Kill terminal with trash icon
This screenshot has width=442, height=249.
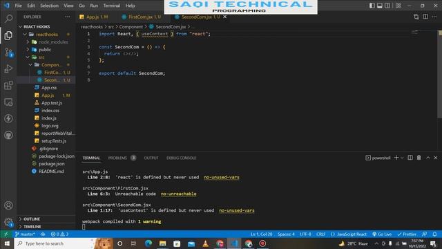click(x=419, y=158)
